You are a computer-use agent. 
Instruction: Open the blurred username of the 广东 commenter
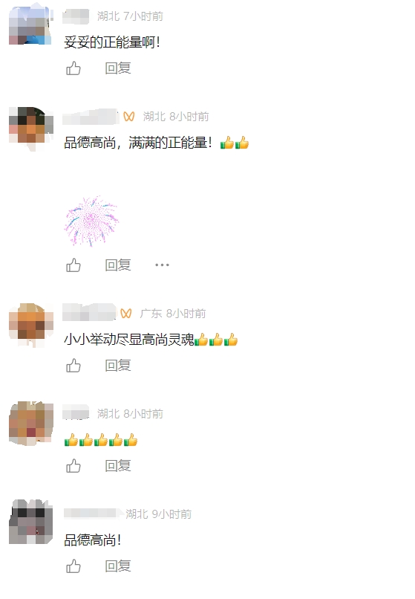click(x=89, y=312)
